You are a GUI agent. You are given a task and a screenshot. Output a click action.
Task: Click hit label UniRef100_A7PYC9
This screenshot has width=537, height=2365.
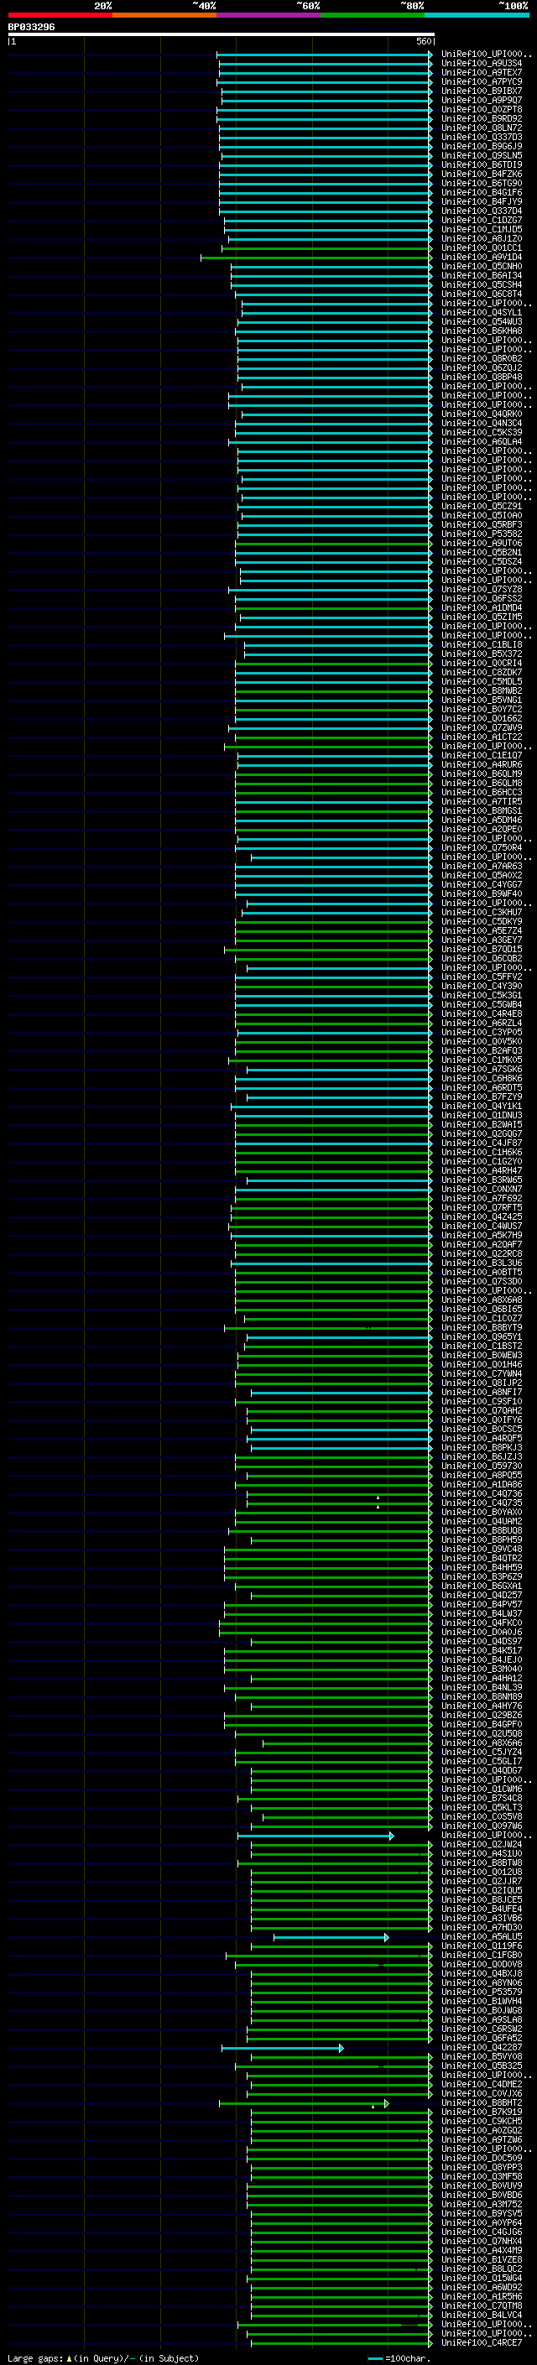coord(482,82)
